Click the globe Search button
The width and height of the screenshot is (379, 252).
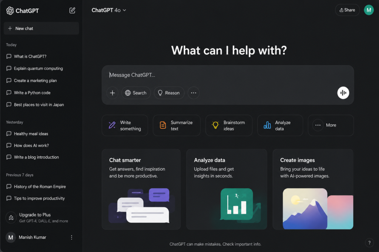(x=136, y=93)
